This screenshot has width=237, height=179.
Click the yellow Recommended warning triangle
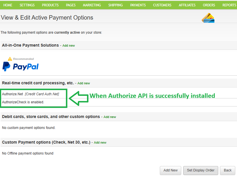(10, 59)
